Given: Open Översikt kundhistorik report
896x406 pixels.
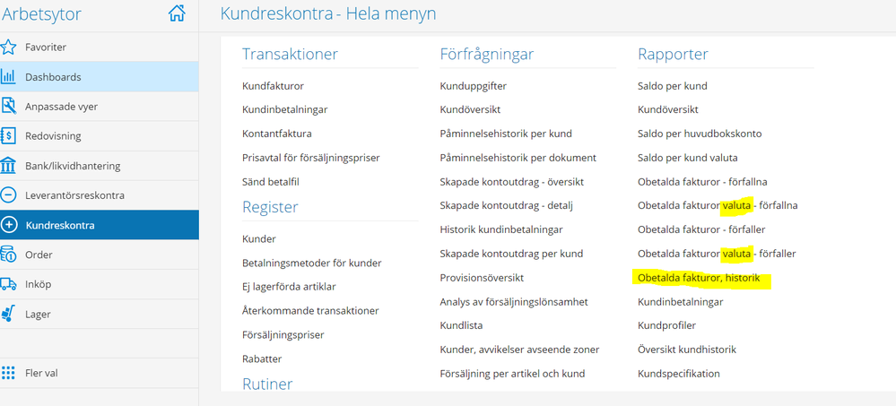Looking at the screenshot, I should click(x=687, y=350).
